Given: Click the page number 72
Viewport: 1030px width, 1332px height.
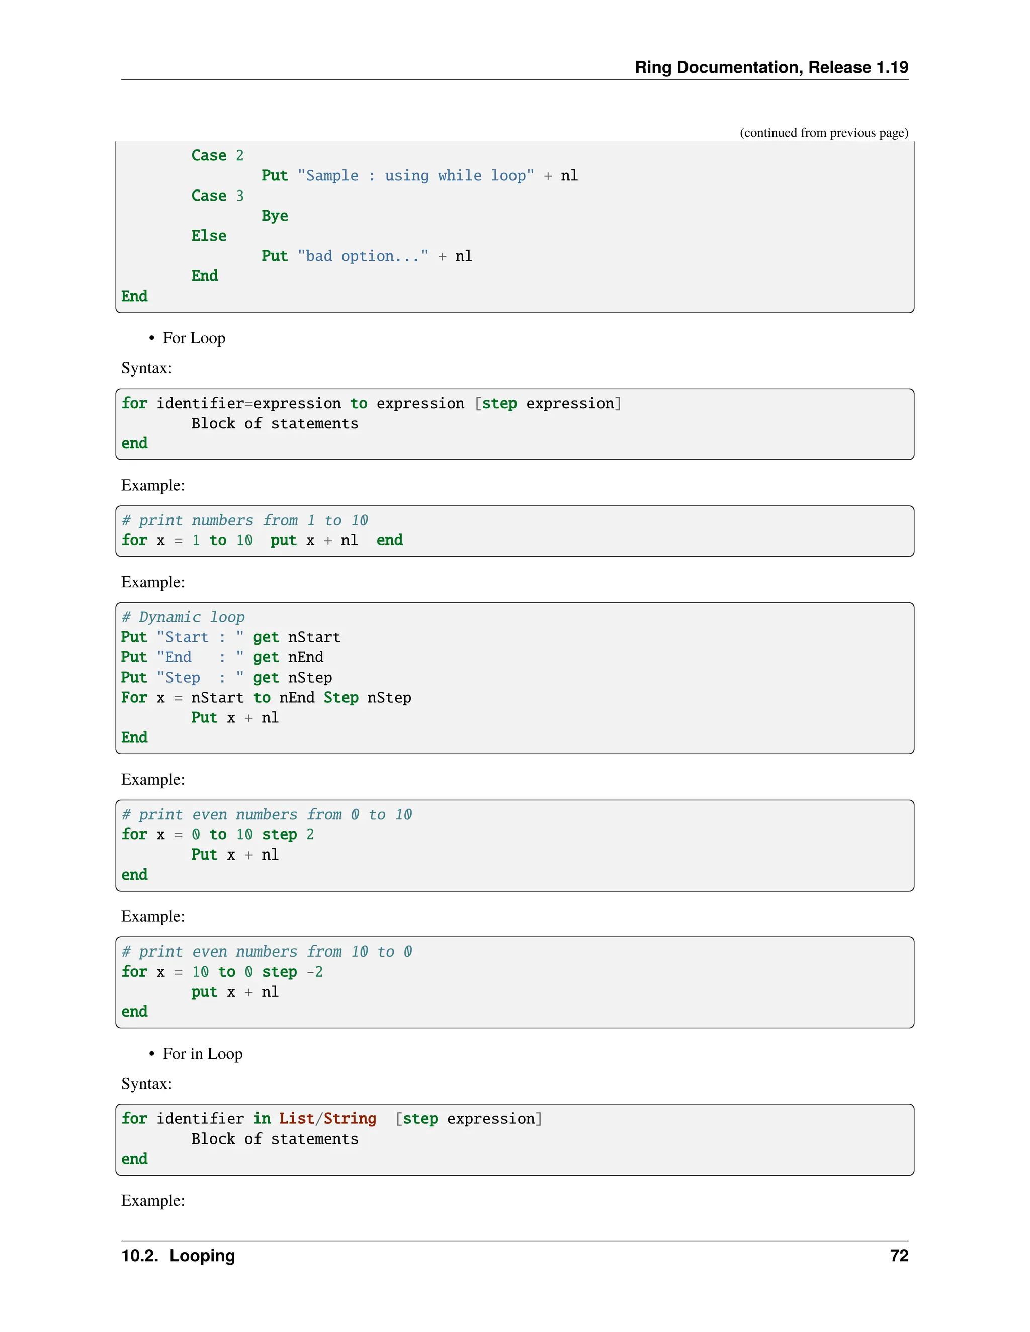Looking at the screenshot, I should 899,1256.
